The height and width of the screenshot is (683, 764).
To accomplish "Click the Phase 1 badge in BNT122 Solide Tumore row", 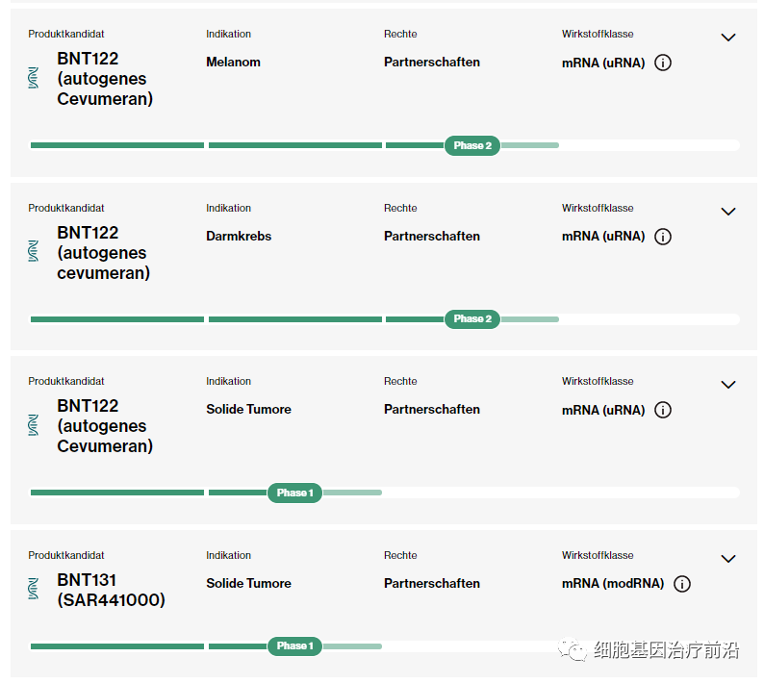I will click(294, 493).
